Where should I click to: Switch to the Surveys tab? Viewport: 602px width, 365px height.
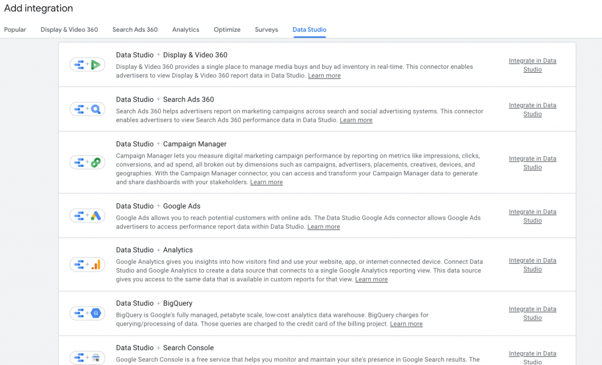point(266,29)
